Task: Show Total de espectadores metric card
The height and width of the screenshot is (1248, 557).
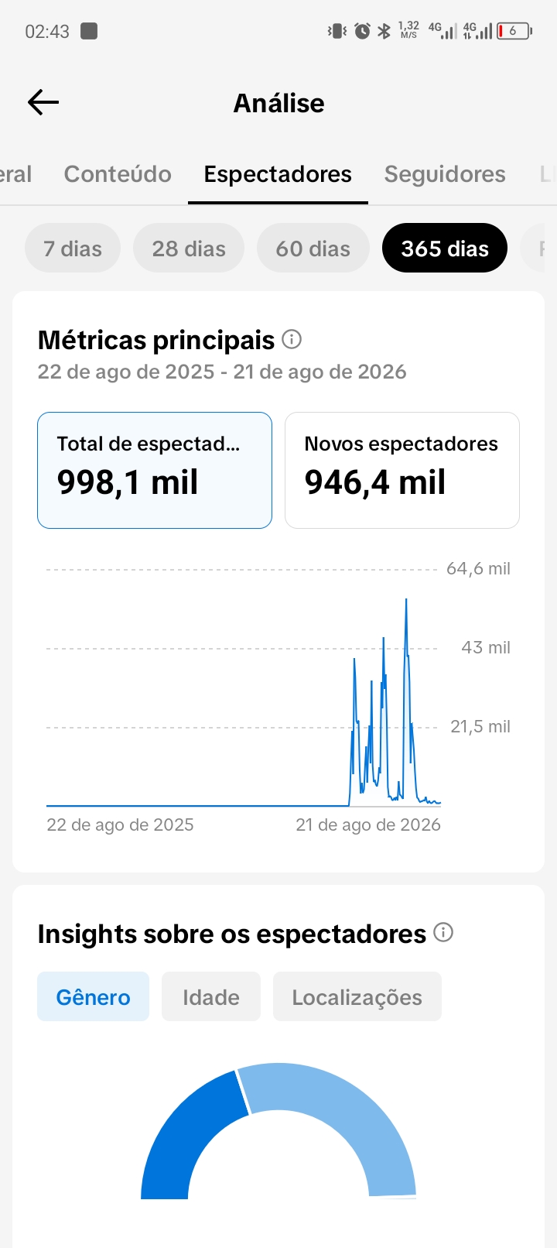Action: [155, 471]
